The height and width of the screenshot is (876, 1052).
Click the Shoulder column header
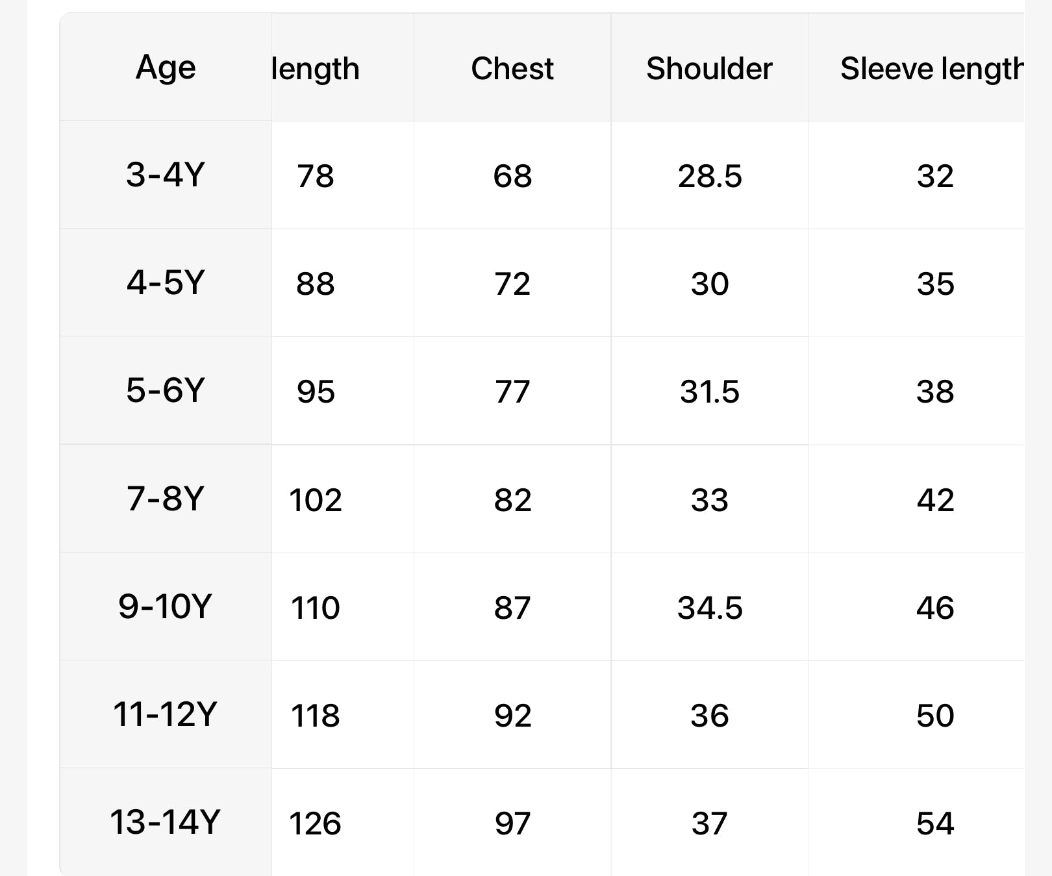pyautogui.click(x=709, y=69)
